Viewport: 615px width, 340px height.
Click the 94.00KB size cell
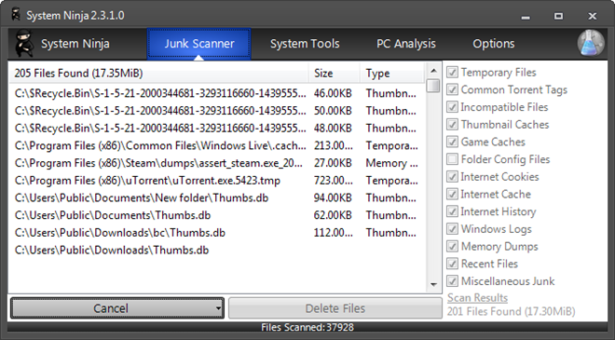333,197
